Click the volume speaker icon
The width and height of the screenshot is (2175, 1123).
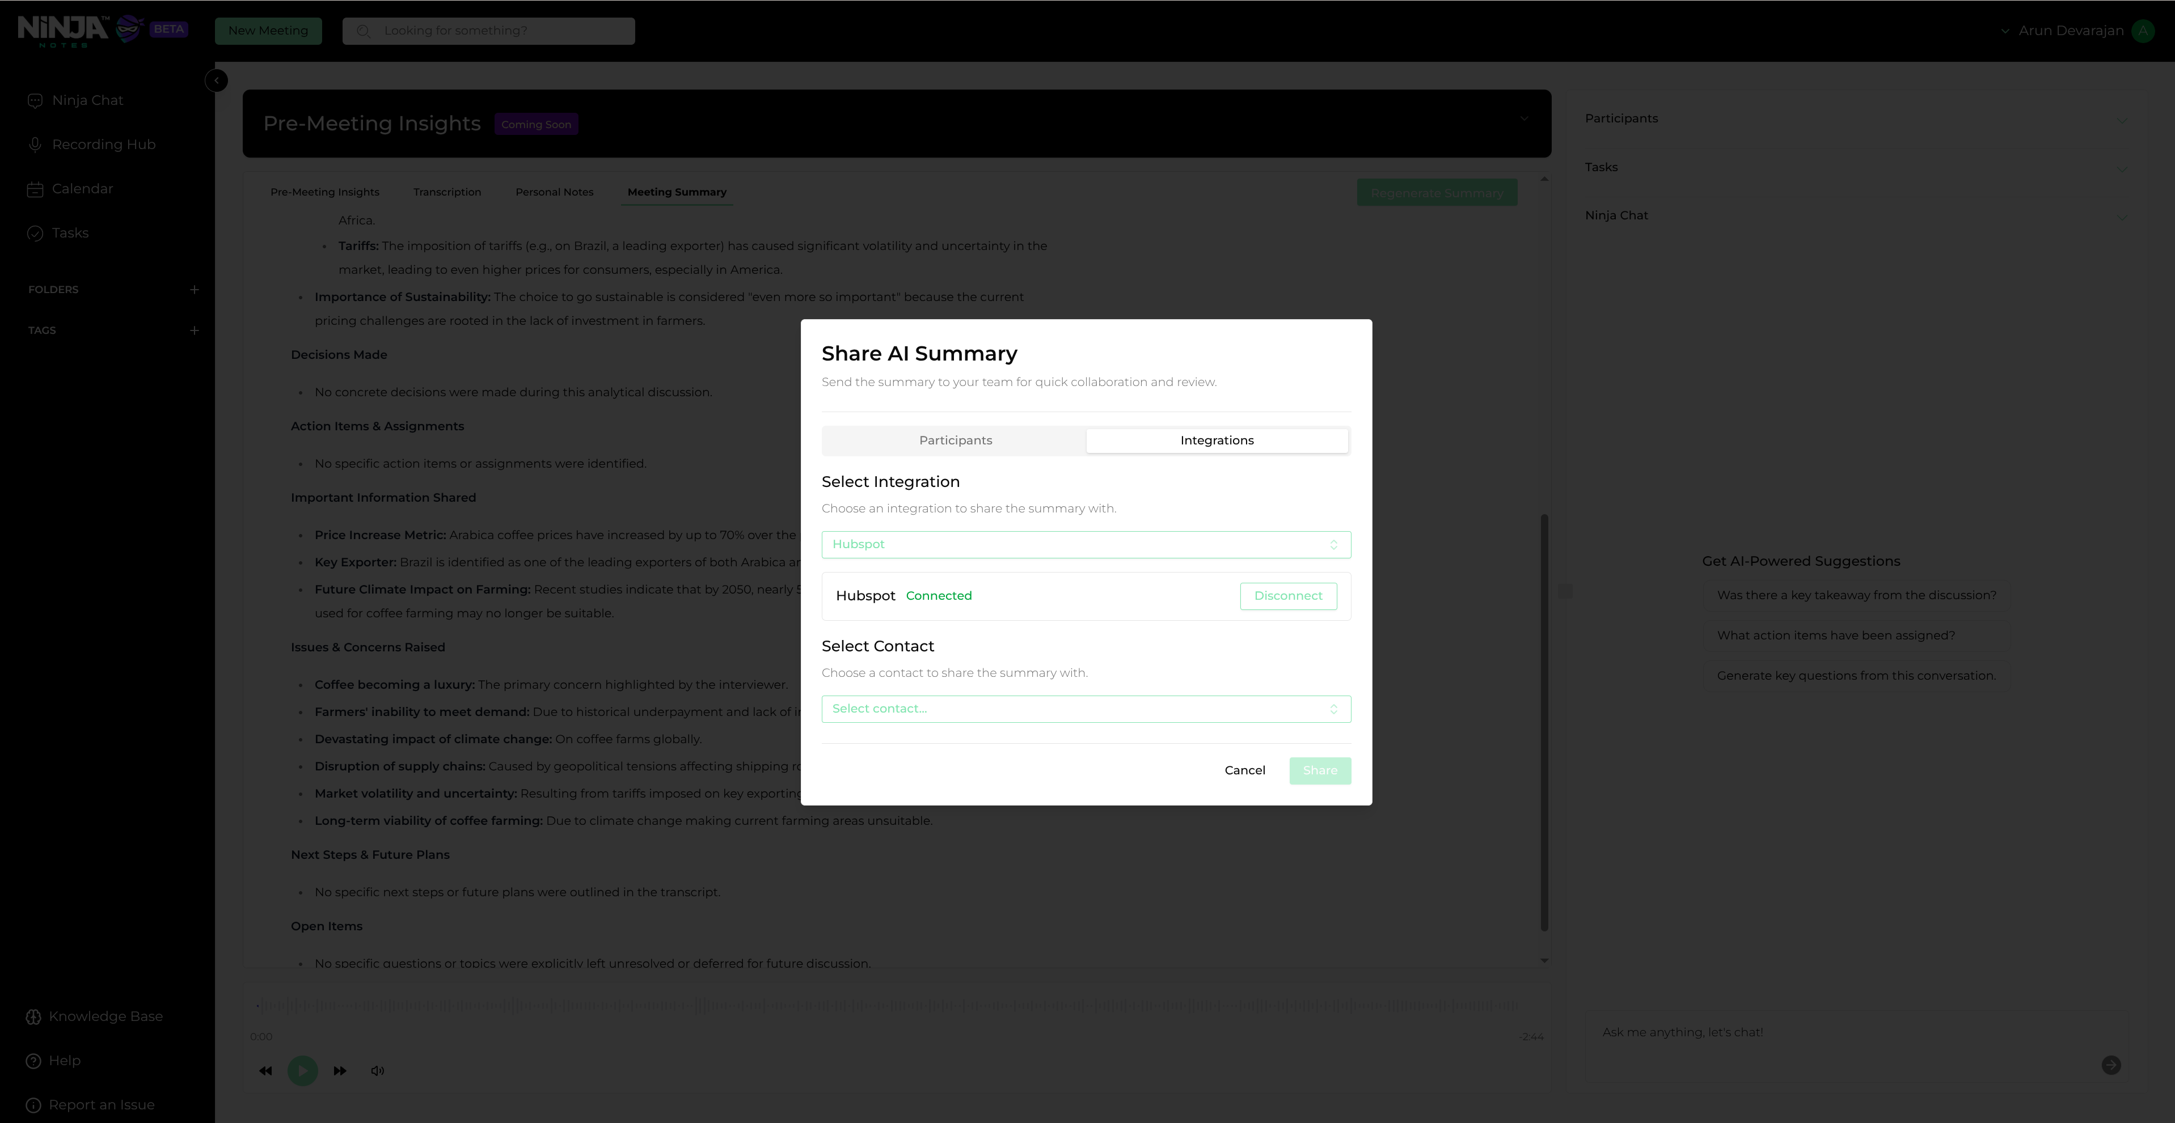click(377, 1071)
